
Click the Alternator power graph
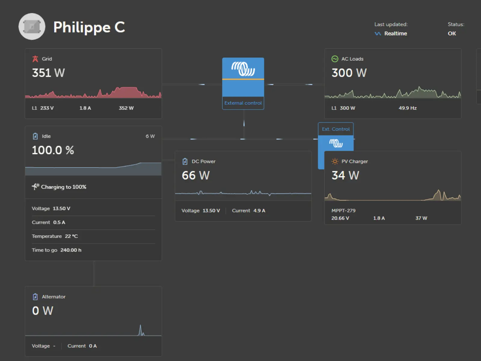point(93,330)
